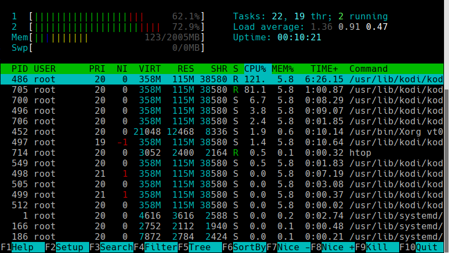449x253 pixels.
Task: Click TIME+ value 6:26.15
Action: pos(324,79)
